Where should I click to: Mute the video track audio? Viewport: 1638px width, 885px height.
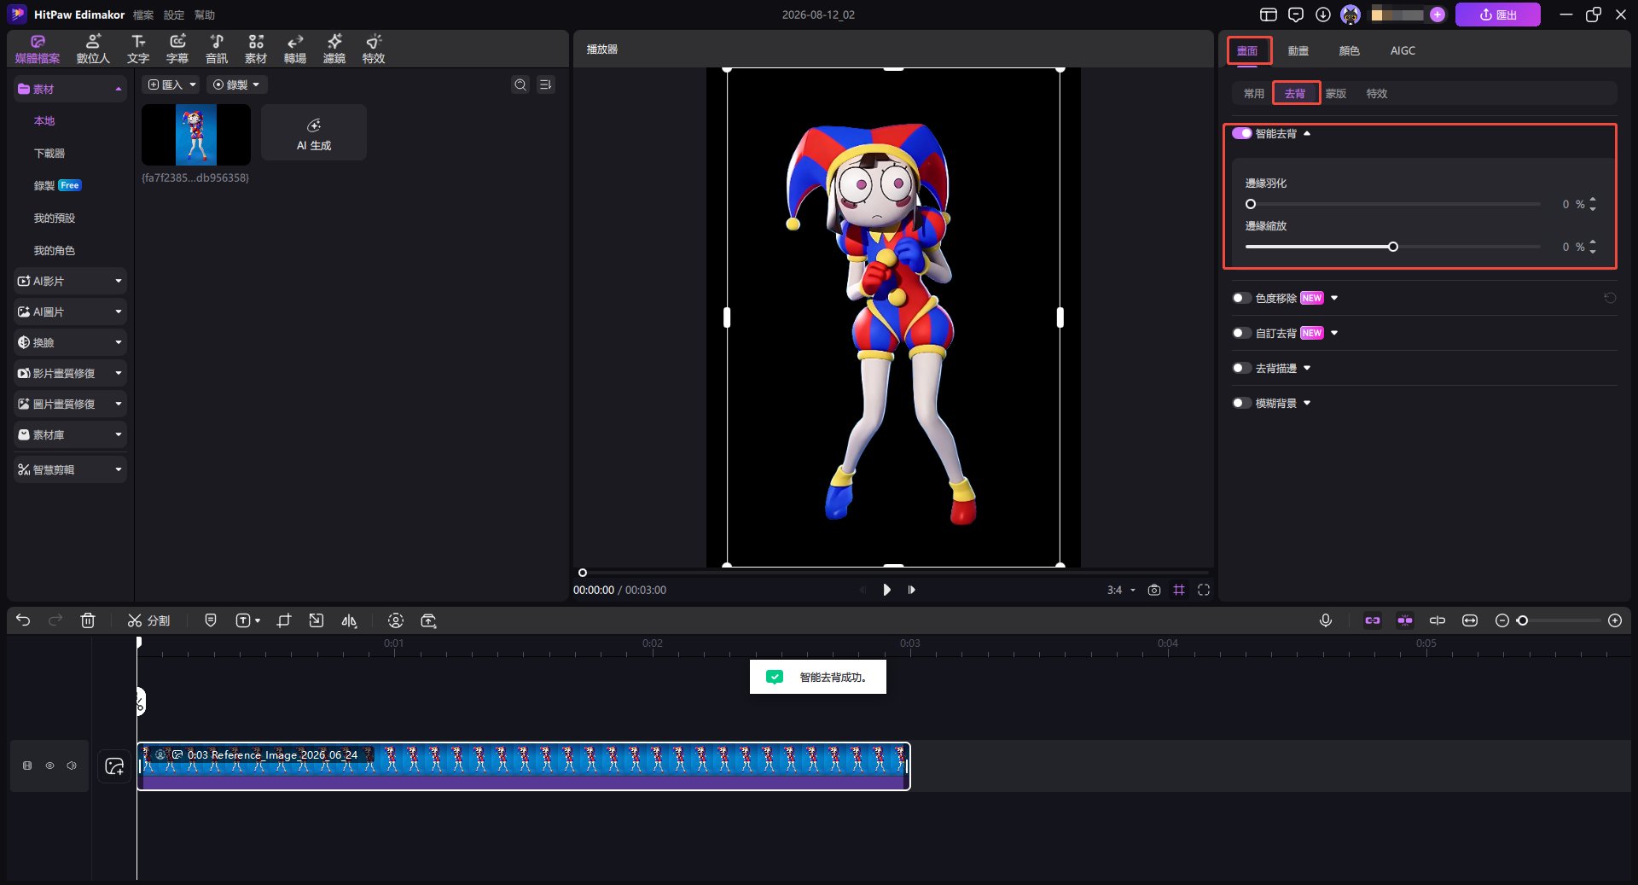72,766
